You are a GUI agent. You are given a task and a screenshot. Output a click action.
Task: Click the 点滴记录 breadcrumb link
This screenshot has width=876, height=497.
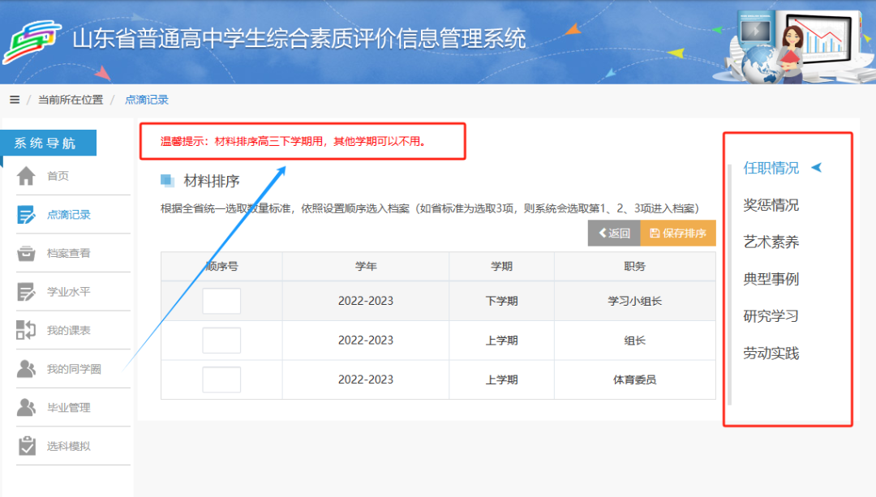click(x=147, y=100)
